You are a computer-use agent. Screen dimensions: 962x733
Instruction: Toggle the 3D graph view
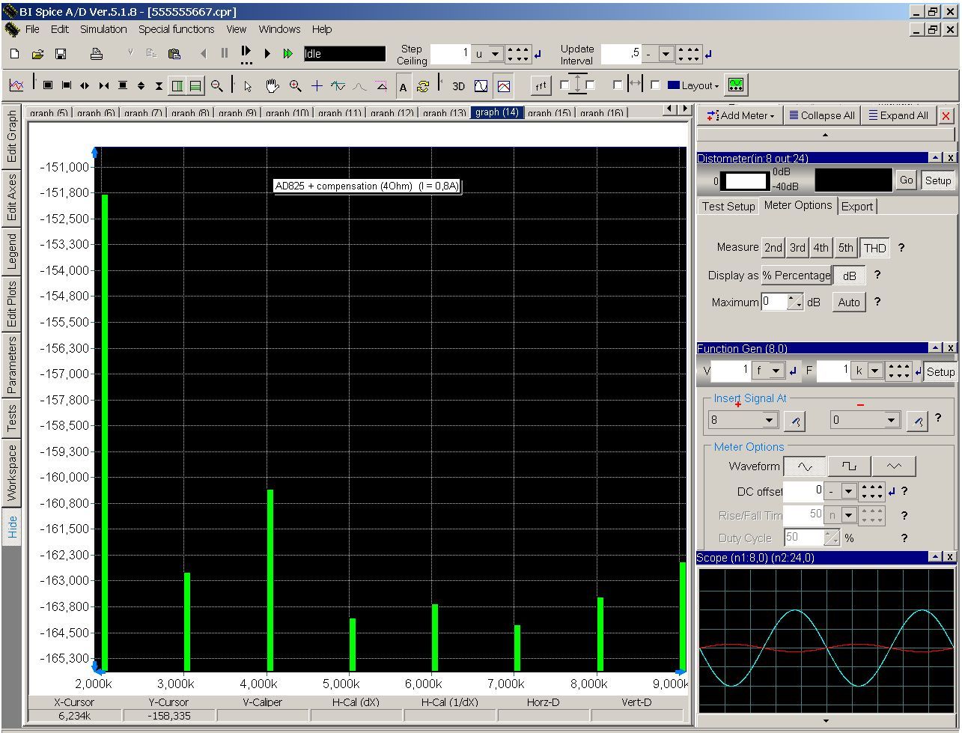(x=458, y=86)
